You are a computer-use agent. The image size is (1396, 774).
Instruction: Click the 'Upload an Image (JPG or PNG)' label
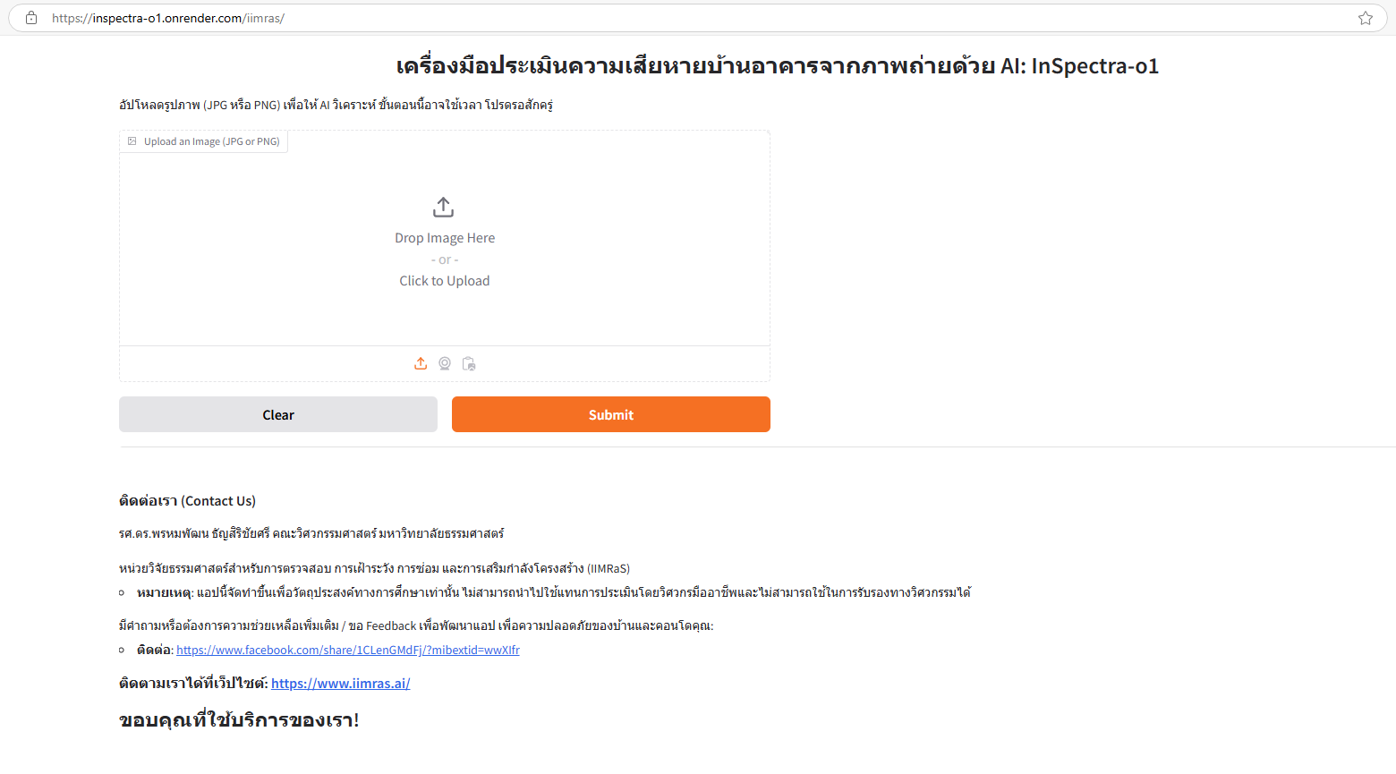pyautogui.click(x=211, y=141)
